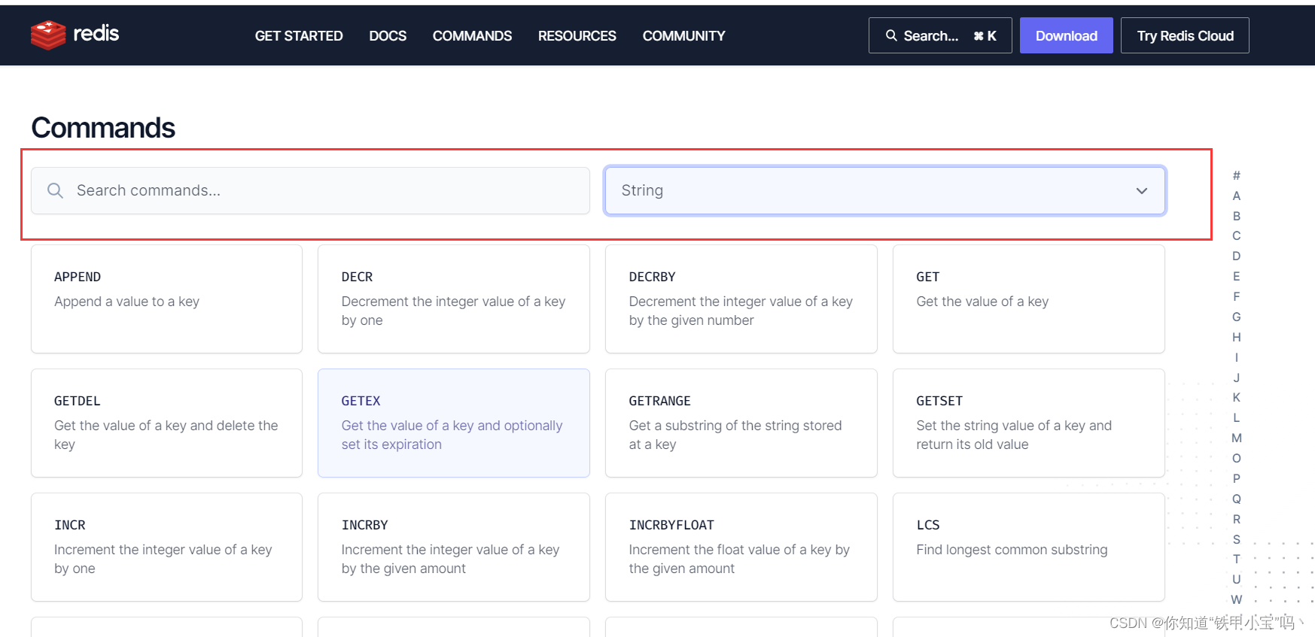Focus the Search commands input field
The height and width of the screenshot is (637, 1315).
pyautogui.click(x=310, y=190)
